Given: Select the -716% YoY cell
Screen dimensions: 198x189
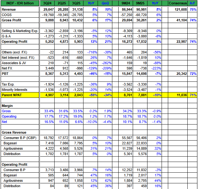Looking at the screenshot, I should click(x=92, y=52).
